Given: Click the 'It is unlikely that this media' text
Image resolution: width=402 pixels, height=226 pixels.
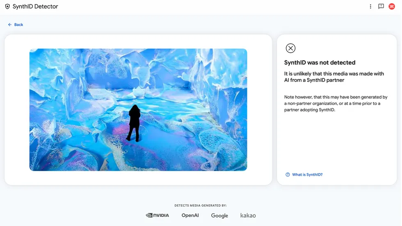Looking at the screenshot, I should click(334, 77).
